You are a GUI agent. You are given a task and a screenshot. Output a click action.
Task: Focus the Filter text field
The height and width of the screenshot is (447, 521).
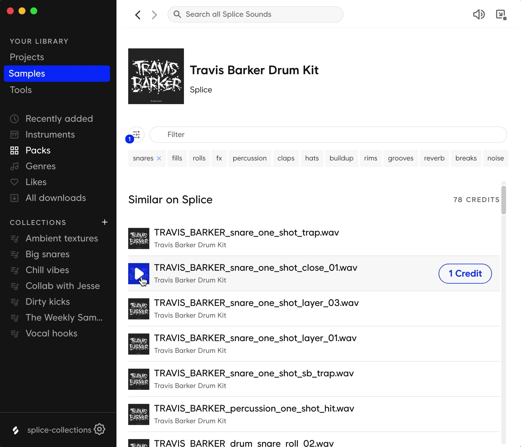click(x=328, y=135)
